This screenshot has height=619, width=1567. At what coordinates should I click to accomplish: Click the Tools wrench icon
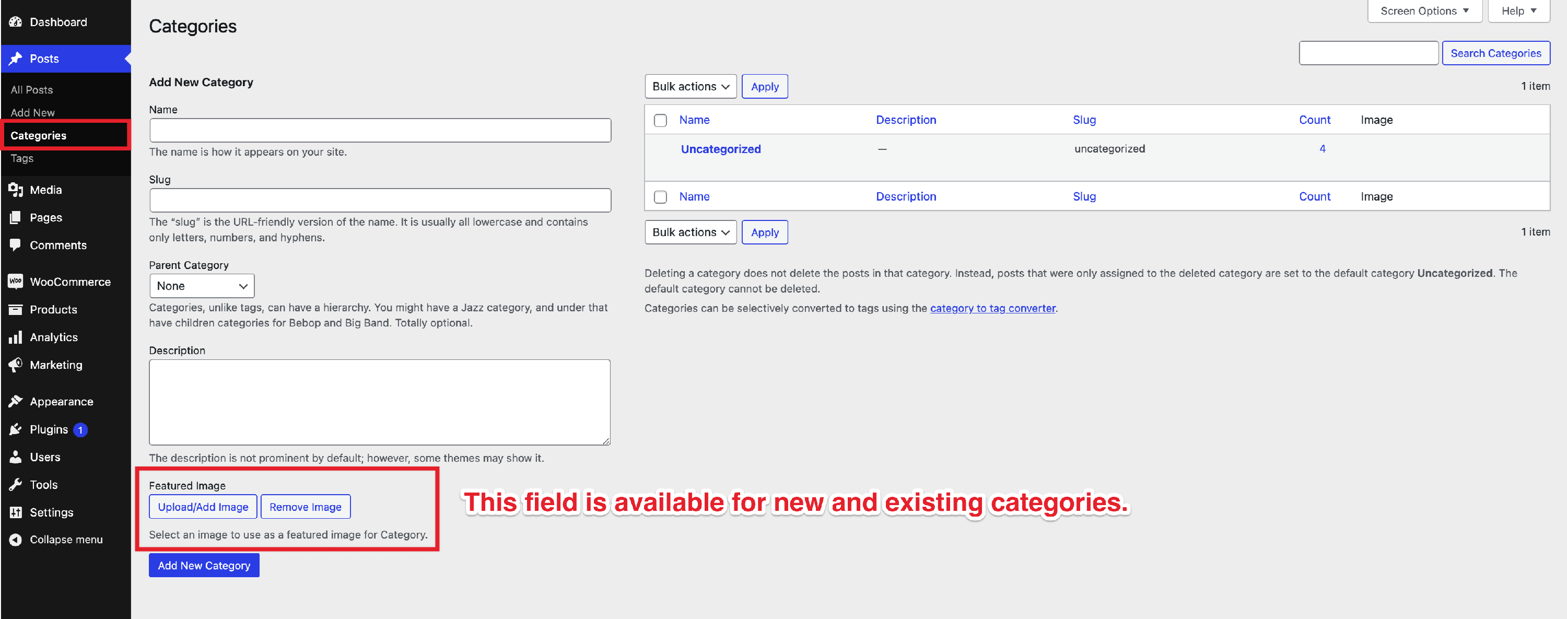click(x=15, y=485)
